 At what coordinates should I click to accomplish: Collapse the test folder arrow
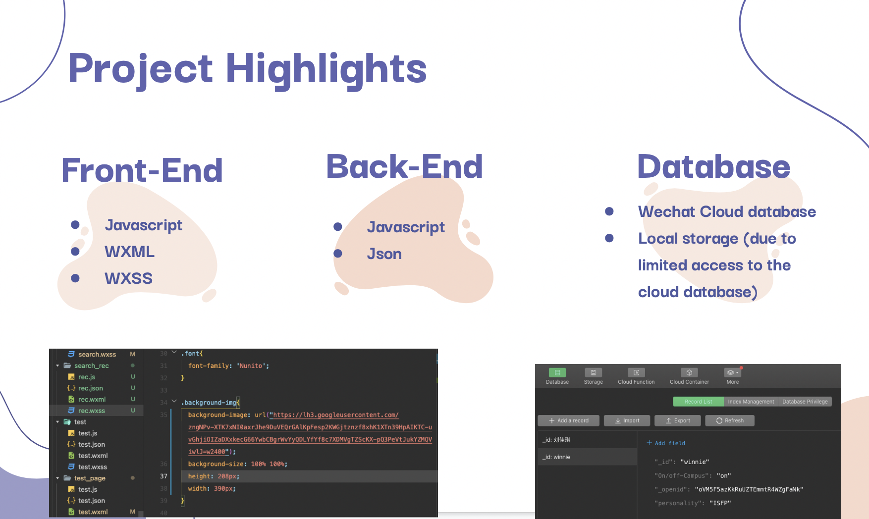(57, 422)
